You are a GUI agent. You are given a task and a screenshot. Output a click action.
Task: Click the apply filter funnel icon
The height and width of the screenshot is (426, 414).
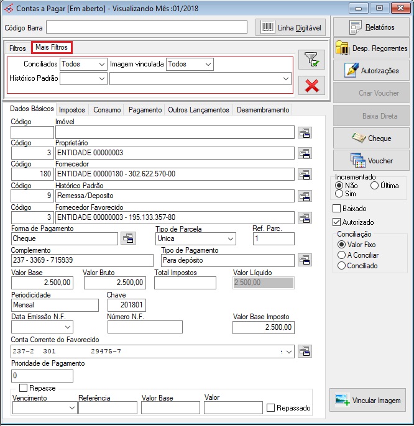[311, 60]
